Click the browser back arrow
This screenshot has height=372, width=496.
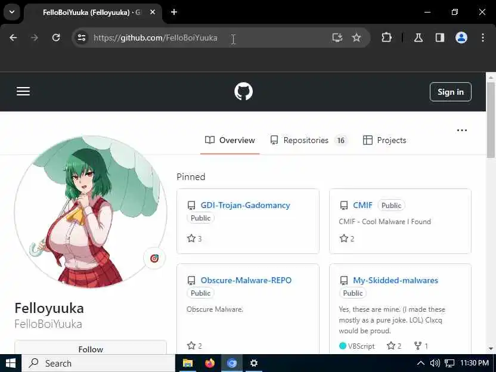coord(13,38)
